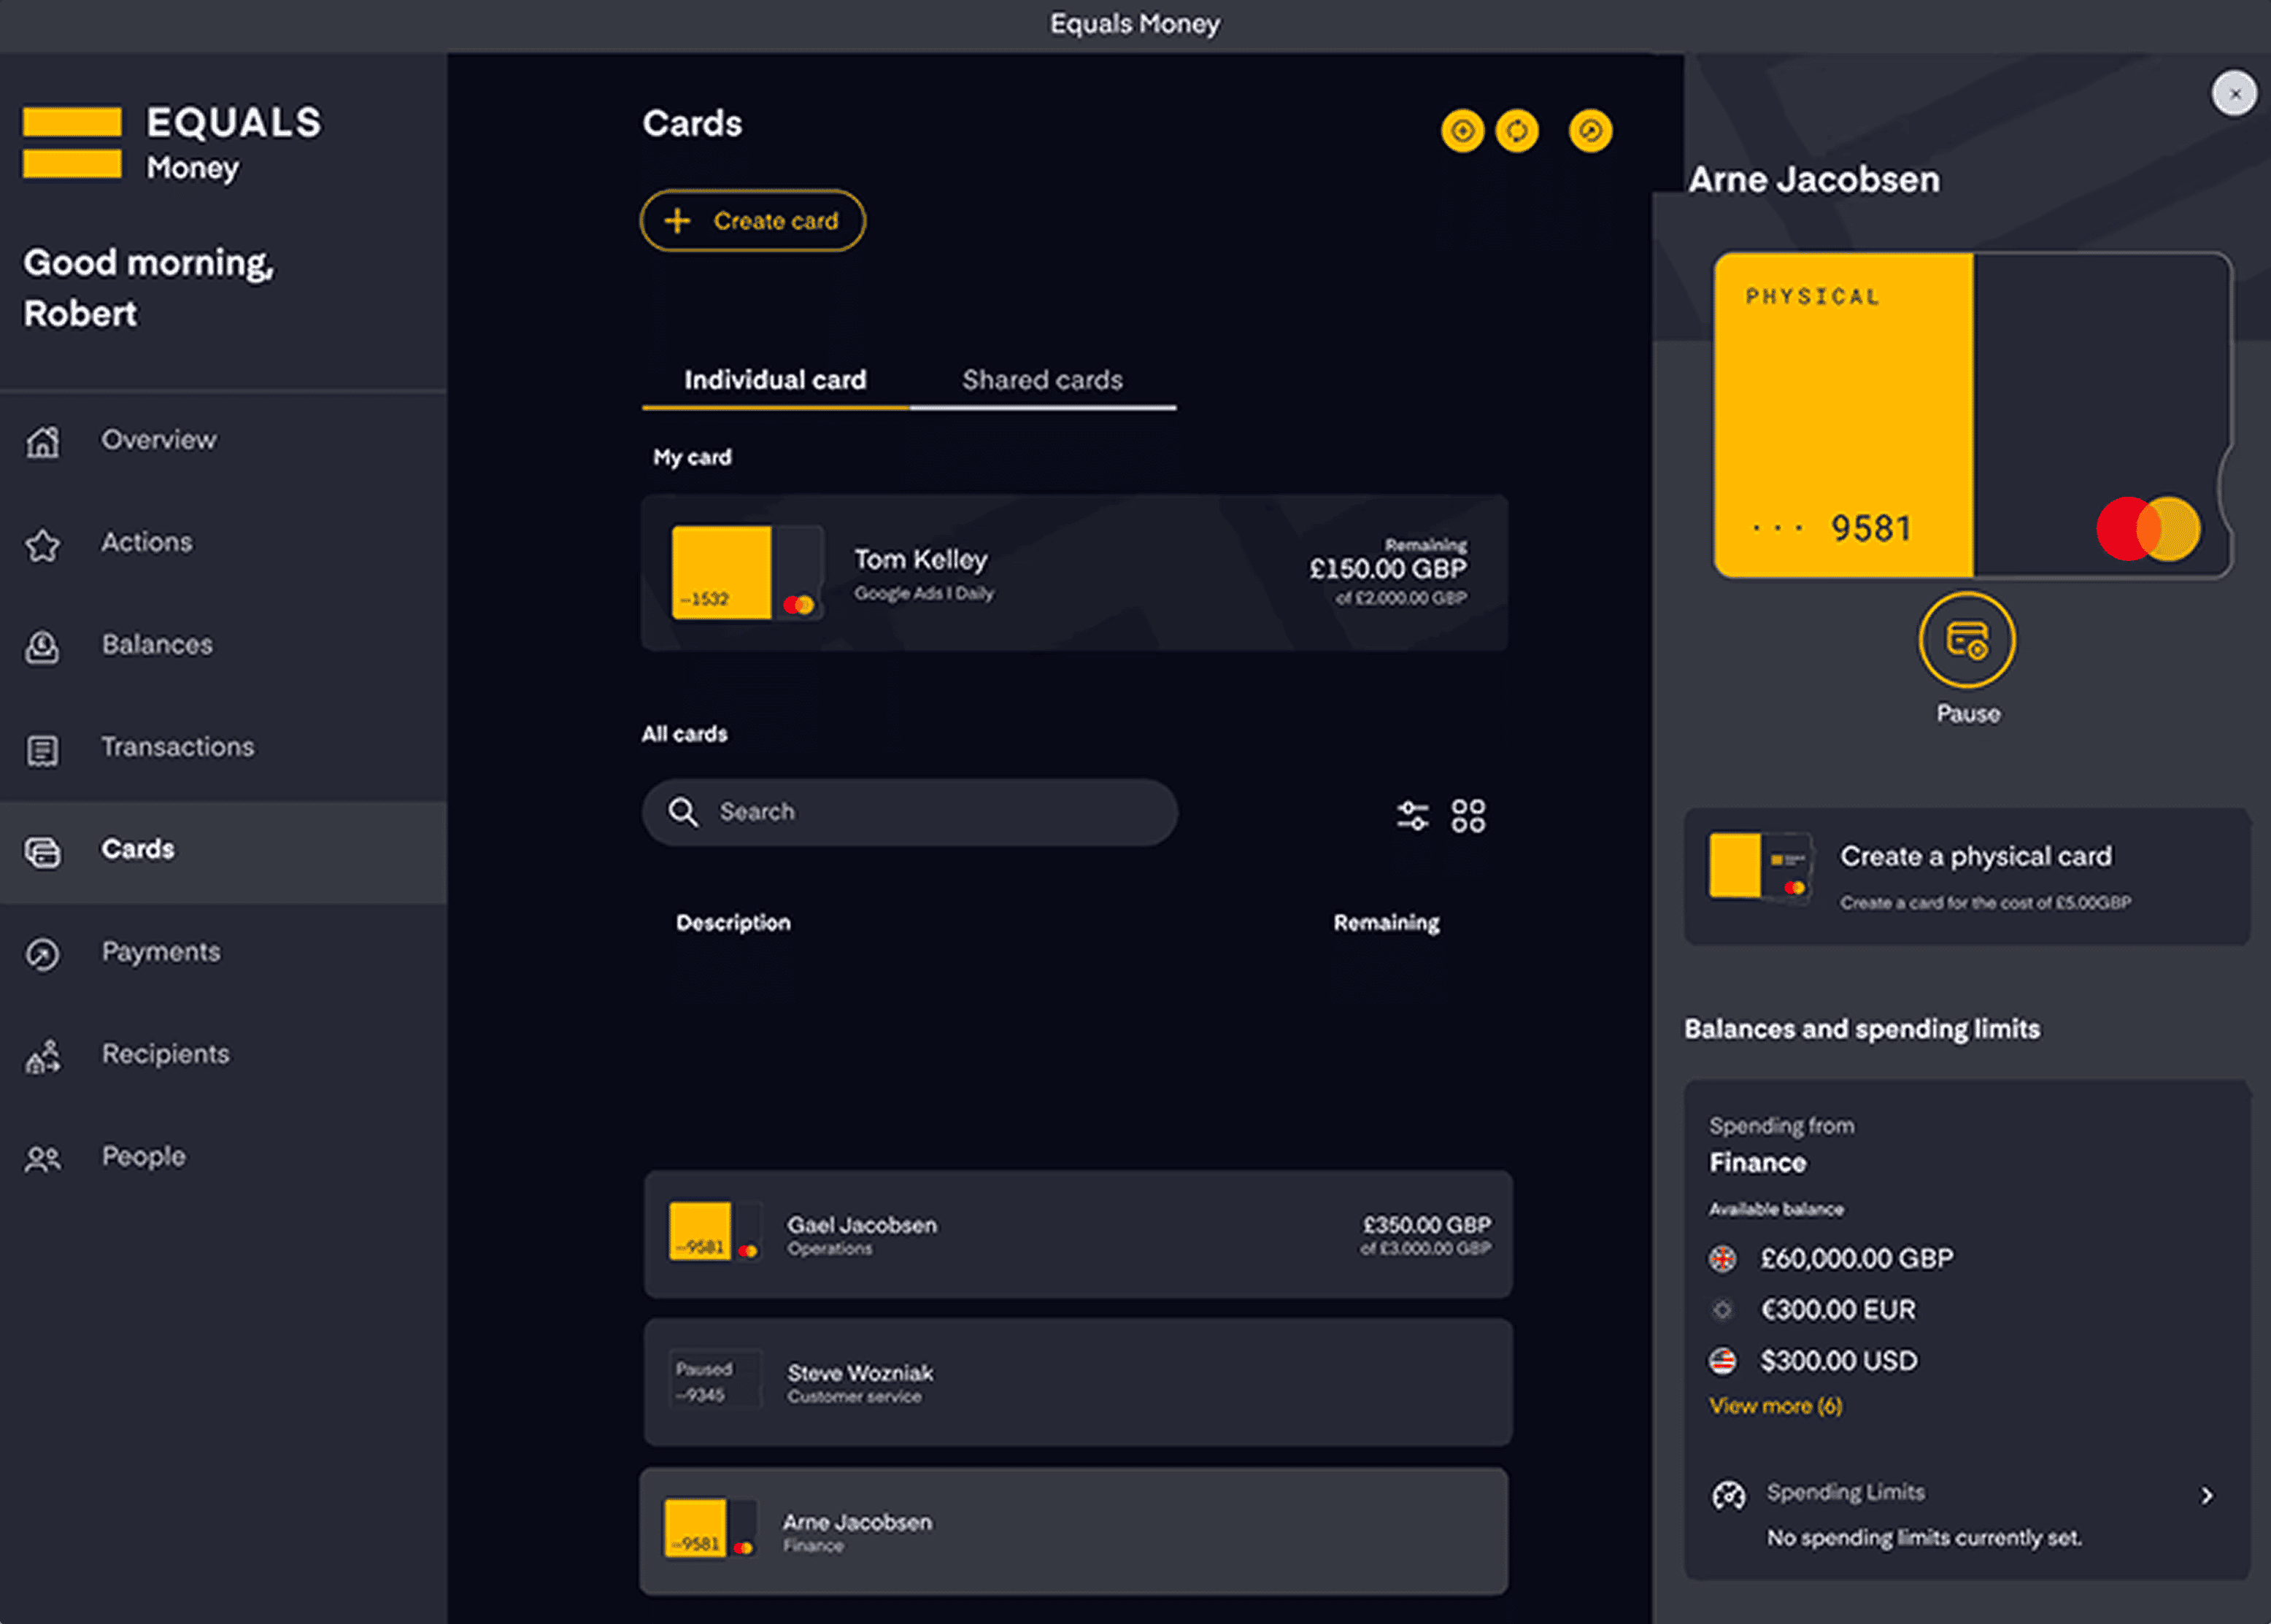Click the Create card button
Viewport: 2271px width, 1624px height.
(x=753, y=221)
